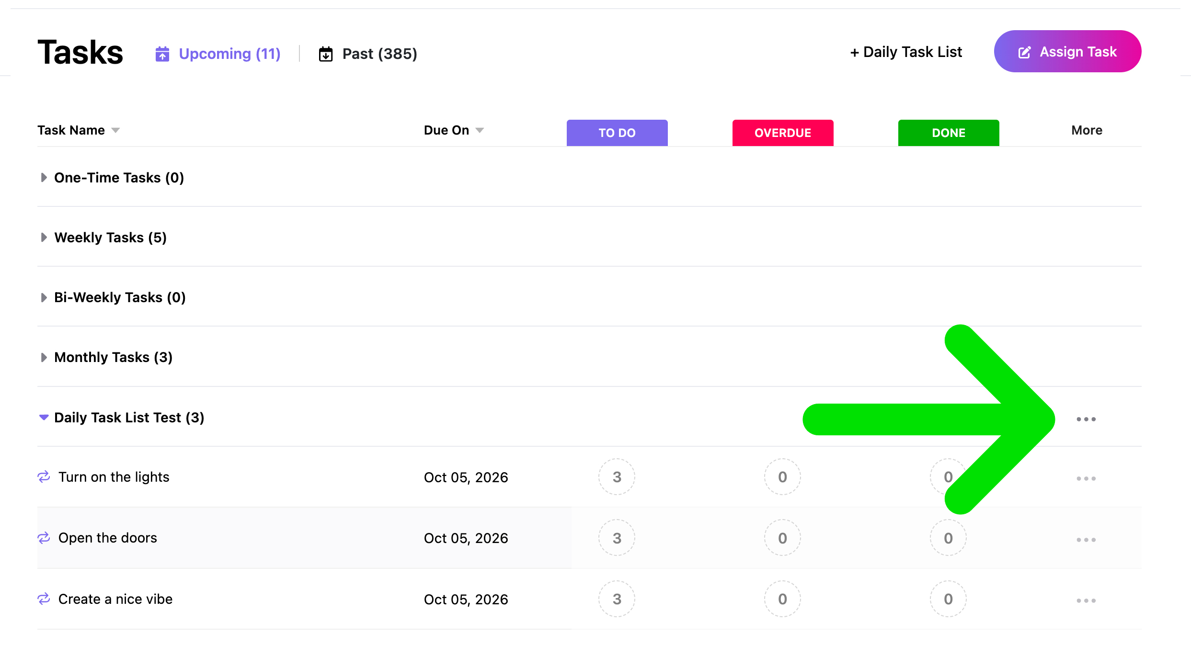Expand Bi-Weekly Tasks group
This screenshot has height=645, width=1191.
click(44, 297)
